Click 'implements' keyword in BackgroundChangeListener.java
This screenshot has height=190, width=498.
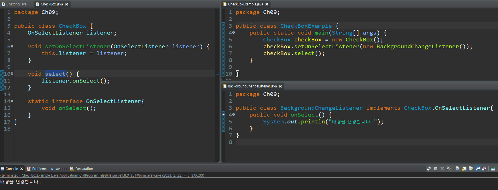(x=383, y=108)
